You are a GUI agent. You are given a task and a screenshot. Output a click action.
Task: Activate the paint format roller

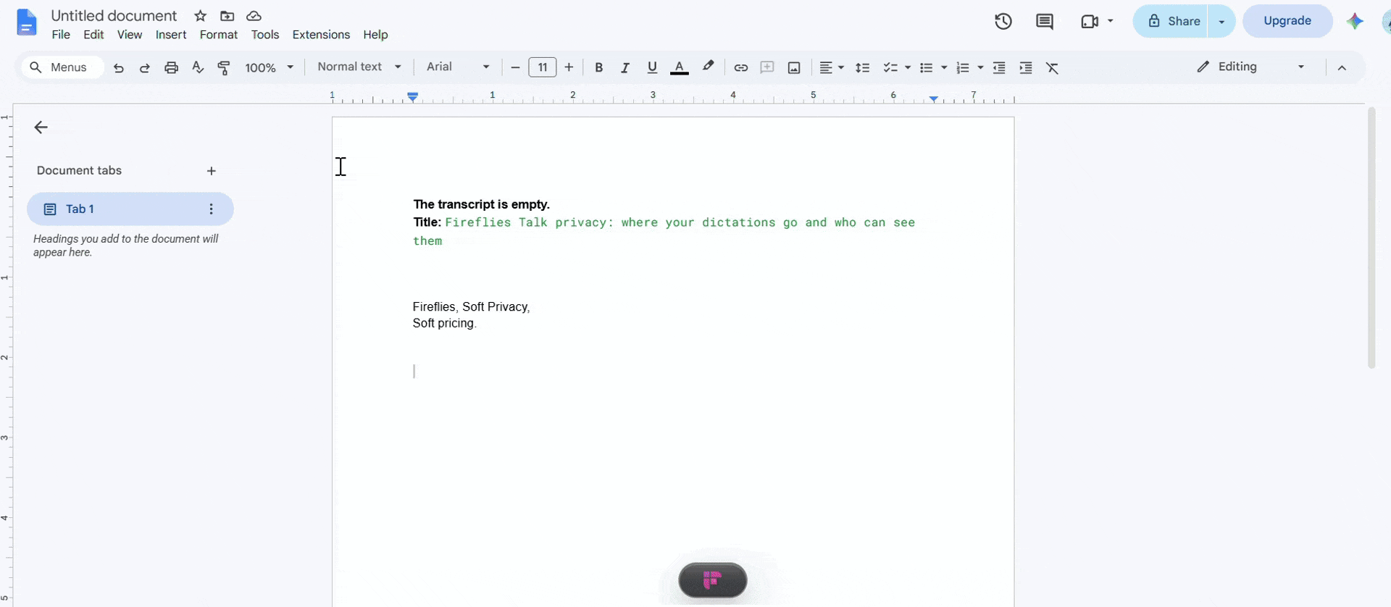click(224, 67)
